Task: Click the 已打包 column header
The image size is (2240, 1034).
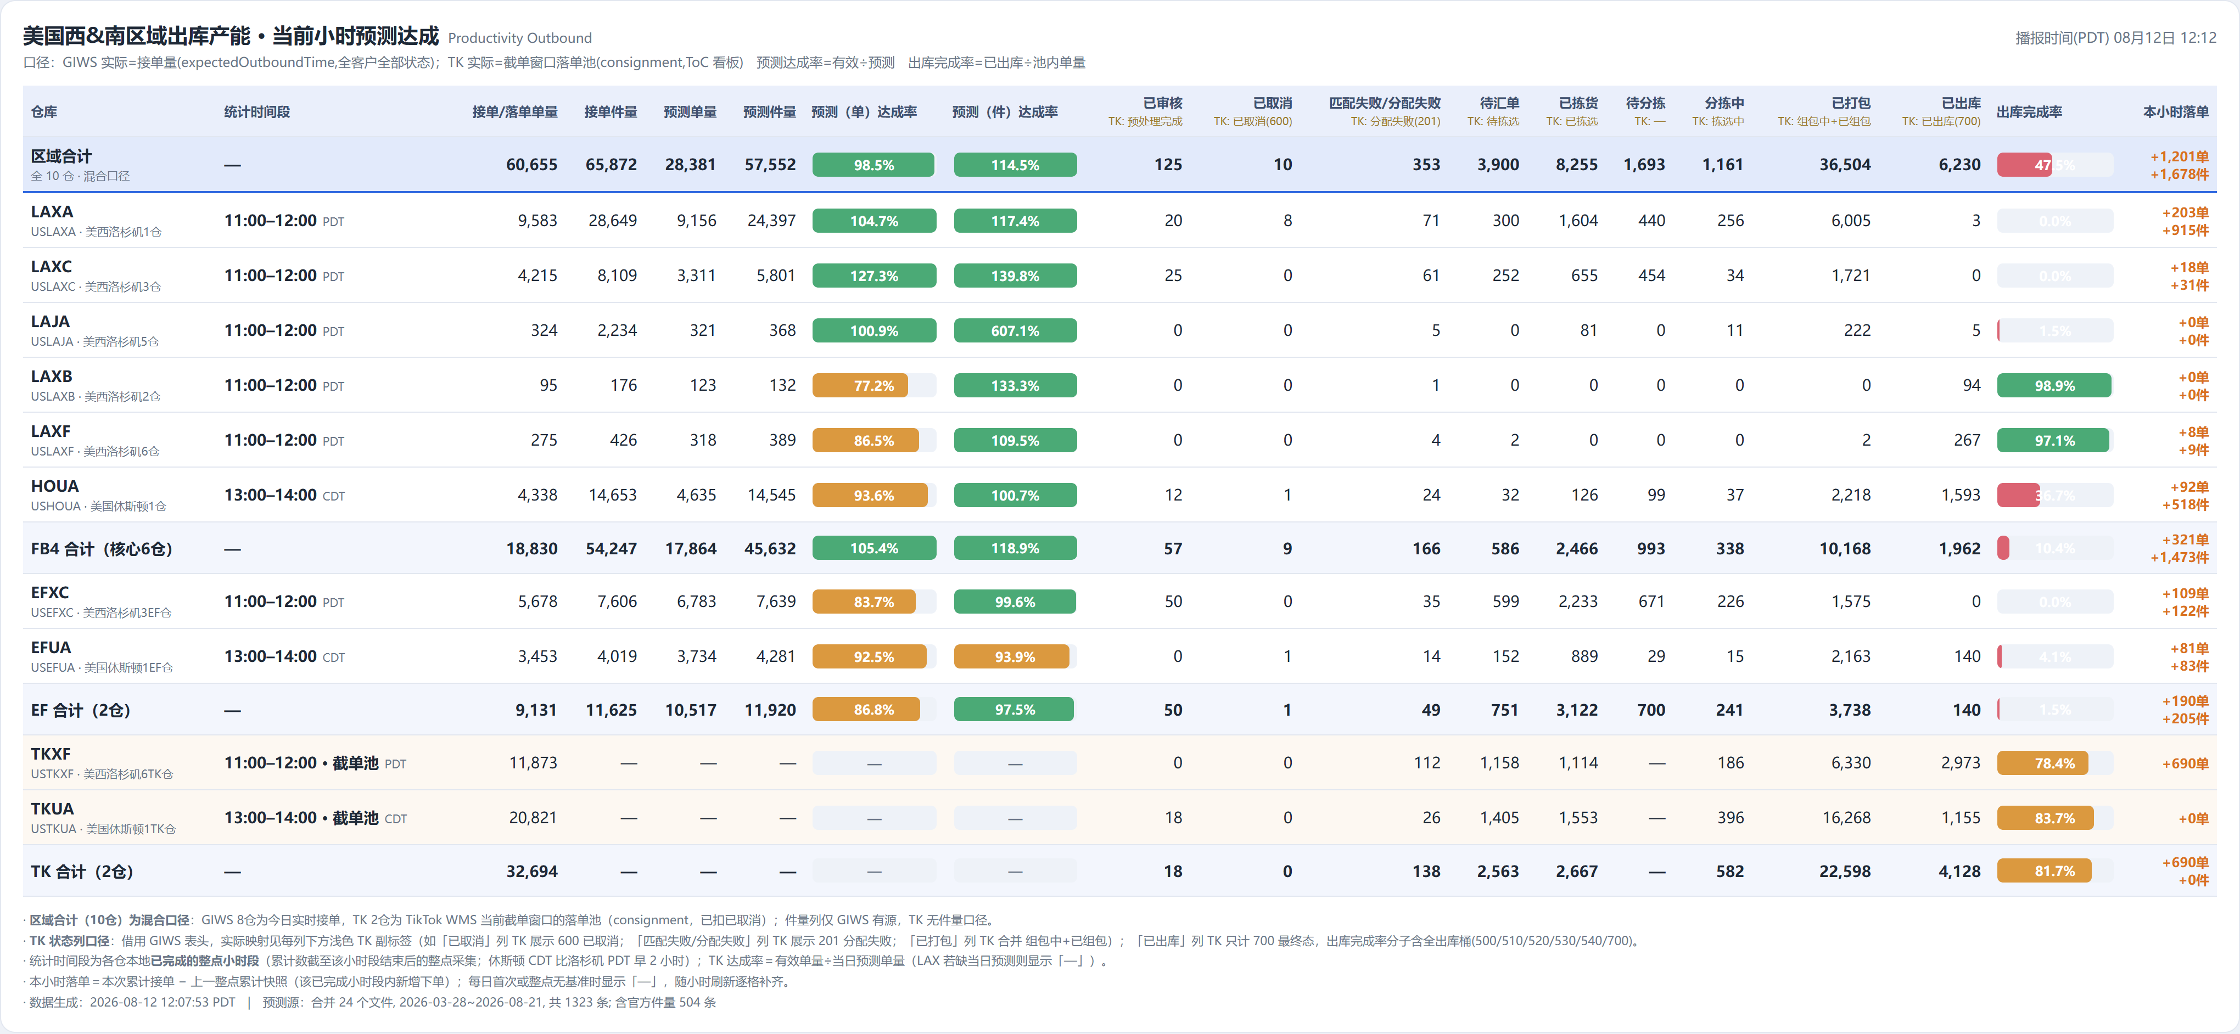Action: point(1850,103)
